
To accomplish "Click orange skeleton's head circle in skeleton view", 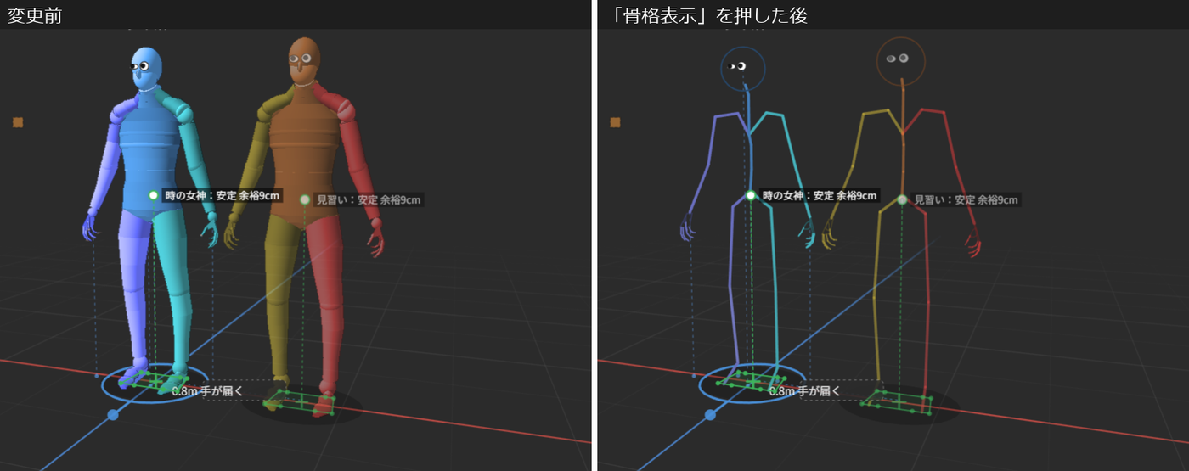I will click(x=900, y=60).
